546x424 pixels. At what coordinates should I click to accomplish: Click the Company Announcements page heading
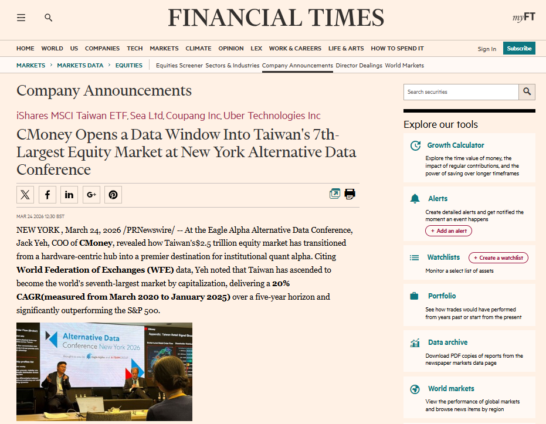[104, 90]
